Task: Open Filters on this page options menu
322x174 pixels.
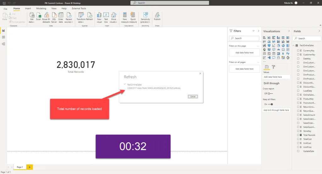Action: click(x=258, y=46)
